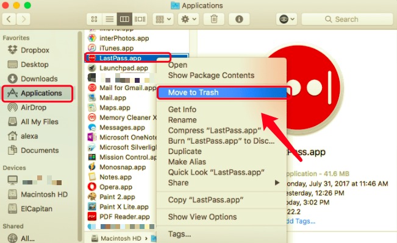Open All... under Shared

pos(27,239)
